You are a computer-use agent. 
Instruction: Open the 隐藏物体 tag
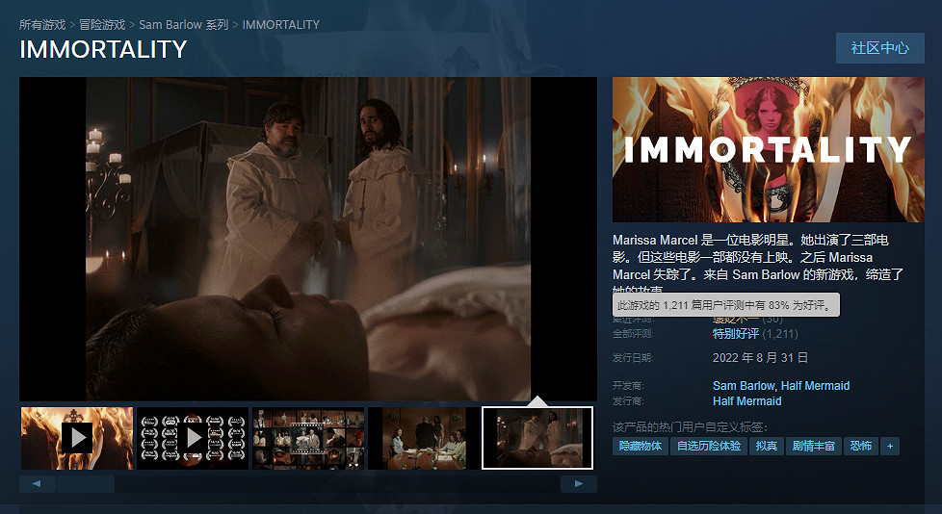click(640, 446)
